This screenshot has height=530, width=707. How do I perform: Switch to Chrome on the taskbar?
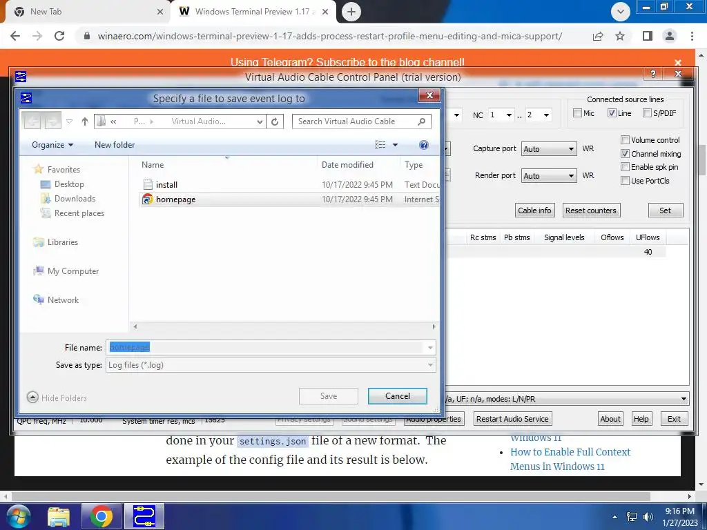point(101,516)
